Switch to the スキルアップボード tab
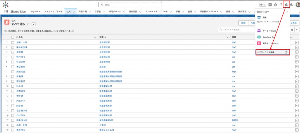 (x=53, y=11)
